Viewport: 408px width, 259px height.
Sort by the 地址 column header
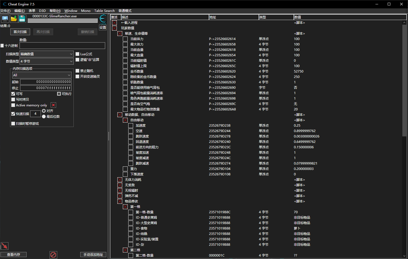tap(234, 17)
